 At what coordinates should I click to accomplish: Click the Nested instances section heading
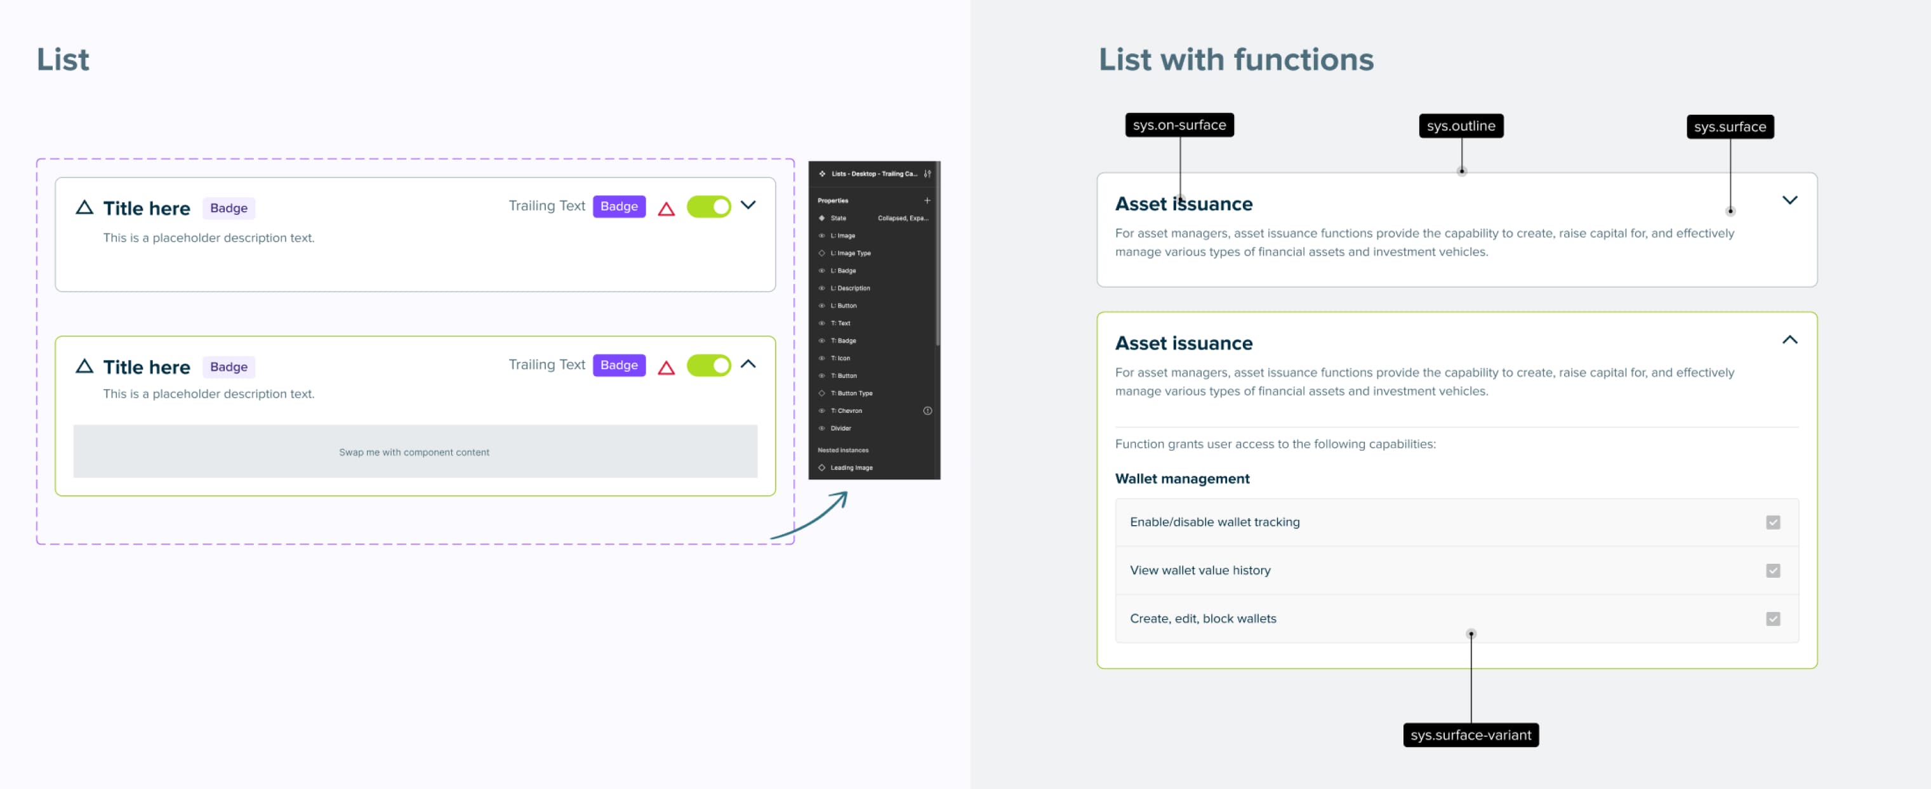[842, 450]
